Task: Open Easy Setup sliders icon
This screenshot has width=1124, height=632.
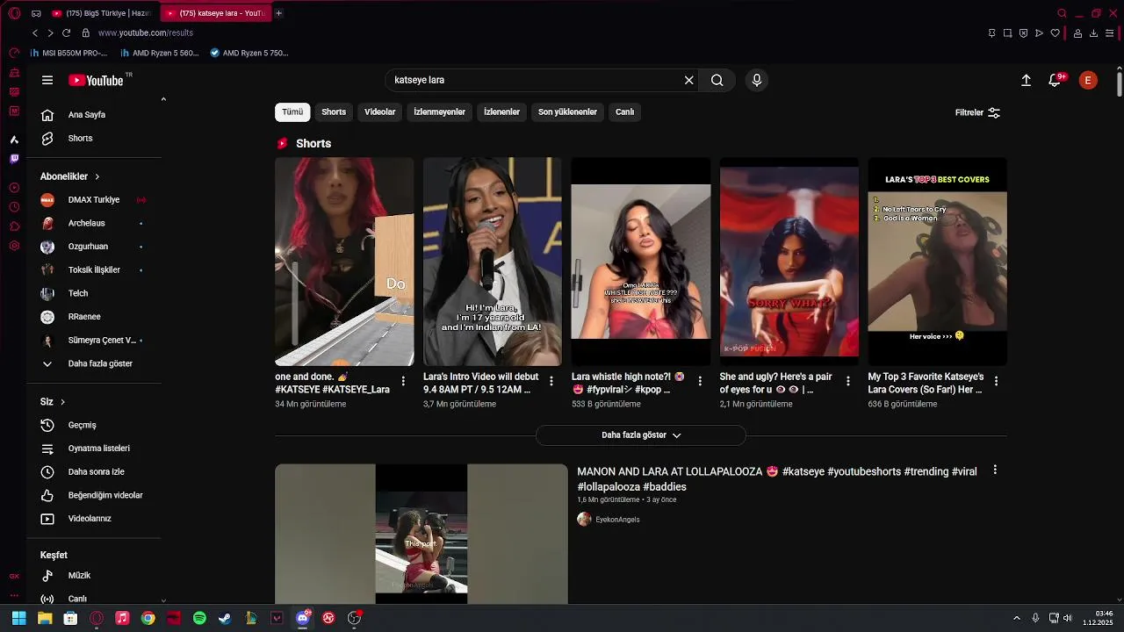Action: [x=1110, y=33]
